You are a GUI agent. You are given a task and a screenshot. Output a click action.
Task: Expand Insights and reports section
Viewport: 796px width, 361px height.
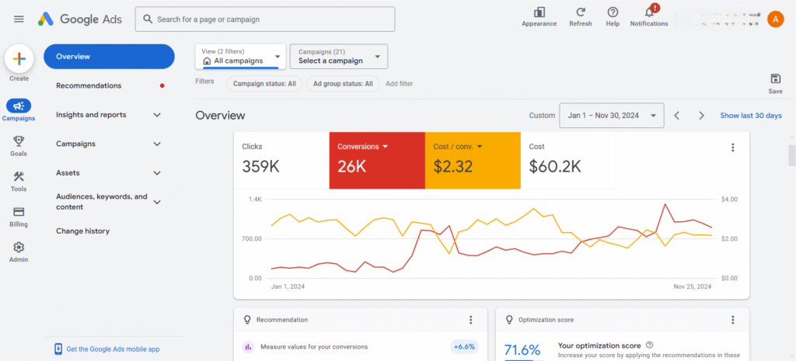[x=157, y=115]
